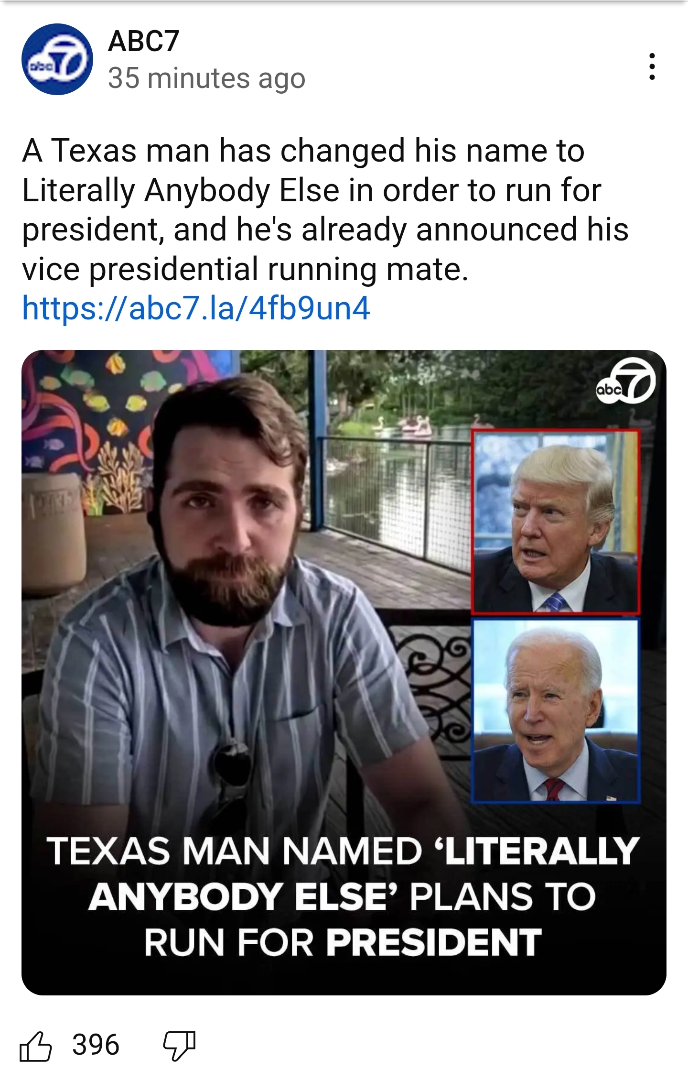The image size is (688, 1081).
Task: Open the three-dot post options menu
Action: tap(652, 66)
